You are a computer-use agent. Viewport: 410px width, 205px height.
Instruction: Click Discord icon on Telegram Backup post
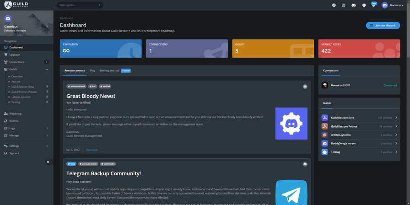pos(305,164)
